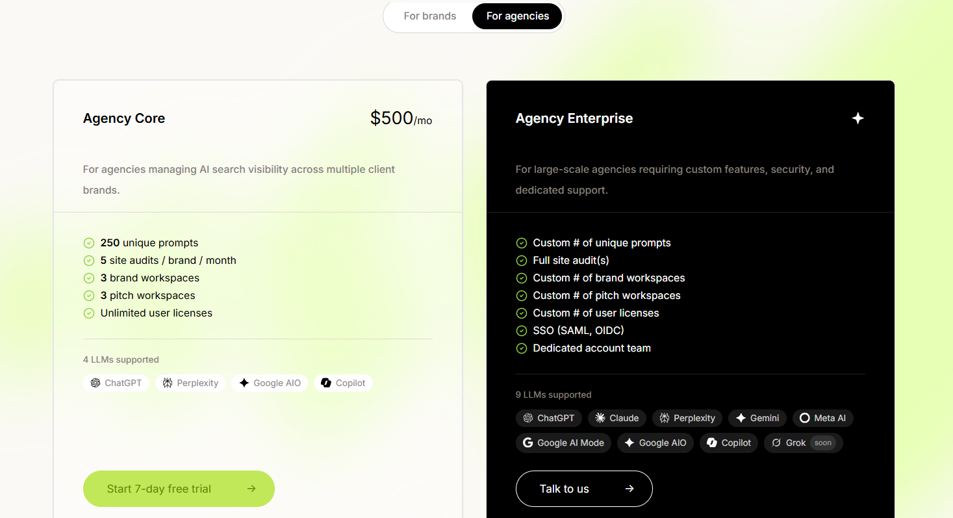Switch to the For brands tab
This screenshot has height=518, width=953.
[x=429, y=16]
